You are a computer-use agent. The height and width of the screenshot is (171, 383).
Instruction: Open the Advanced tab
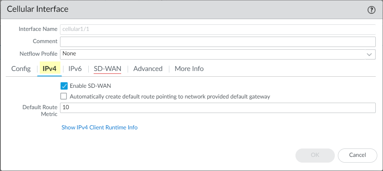click(148, 69)
